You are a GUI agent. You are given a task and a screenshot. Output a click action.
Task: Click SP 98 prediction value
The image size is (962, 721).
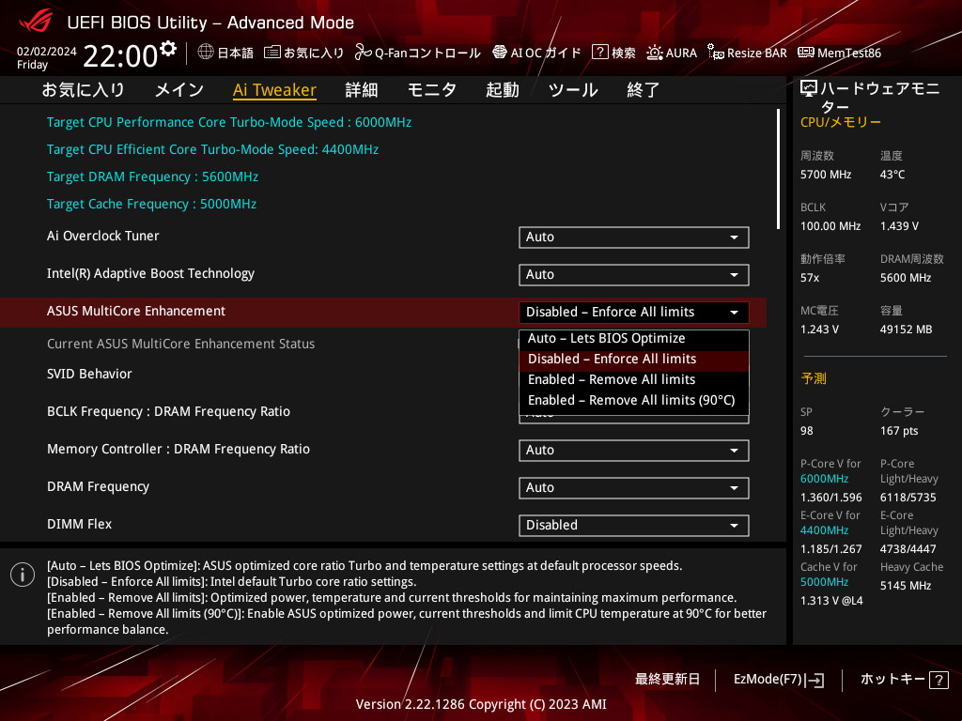[x=806, y=431]
